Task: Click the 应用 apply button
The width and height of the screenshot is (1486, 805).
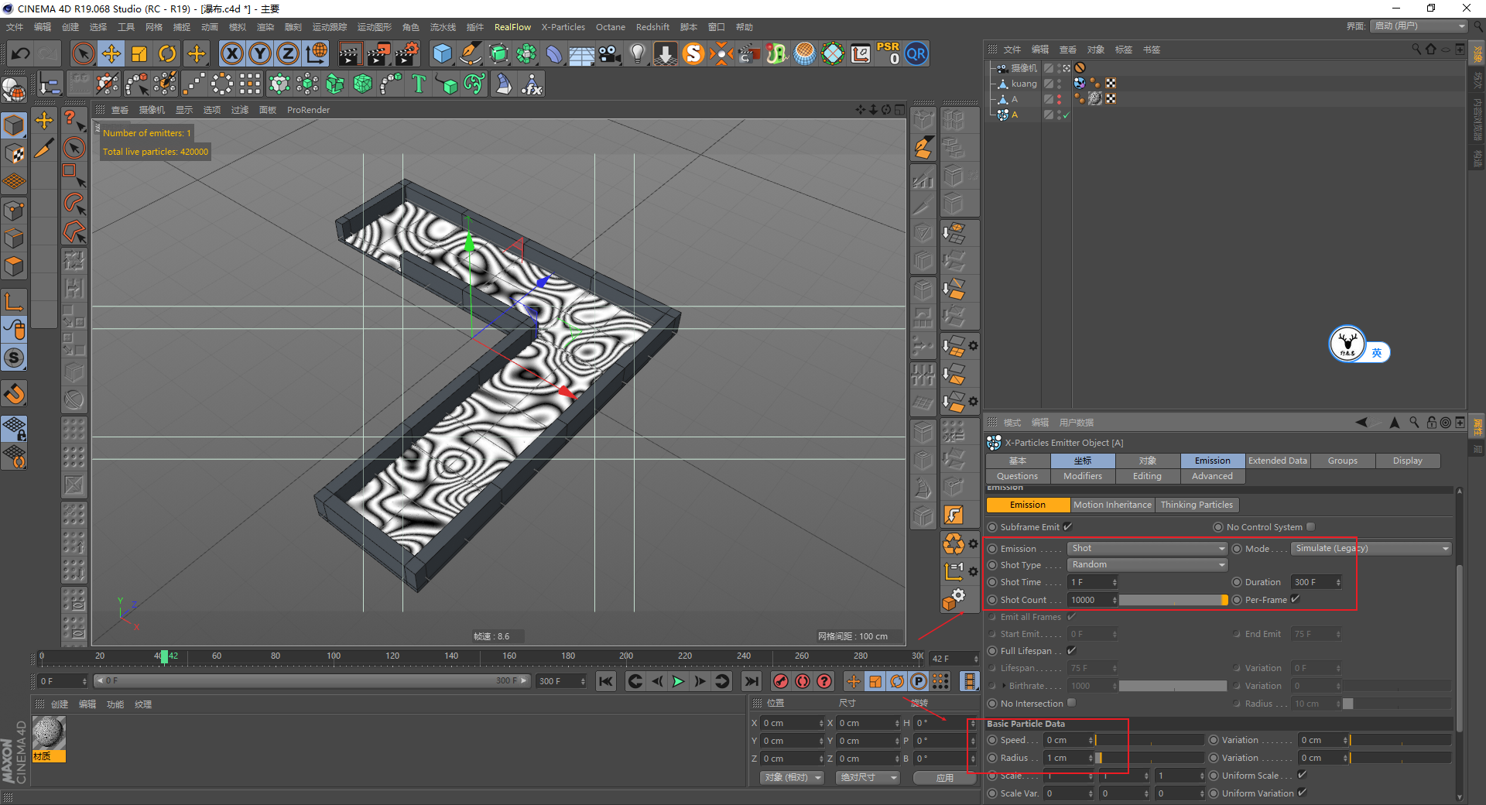Action: [x=945, y=778]
